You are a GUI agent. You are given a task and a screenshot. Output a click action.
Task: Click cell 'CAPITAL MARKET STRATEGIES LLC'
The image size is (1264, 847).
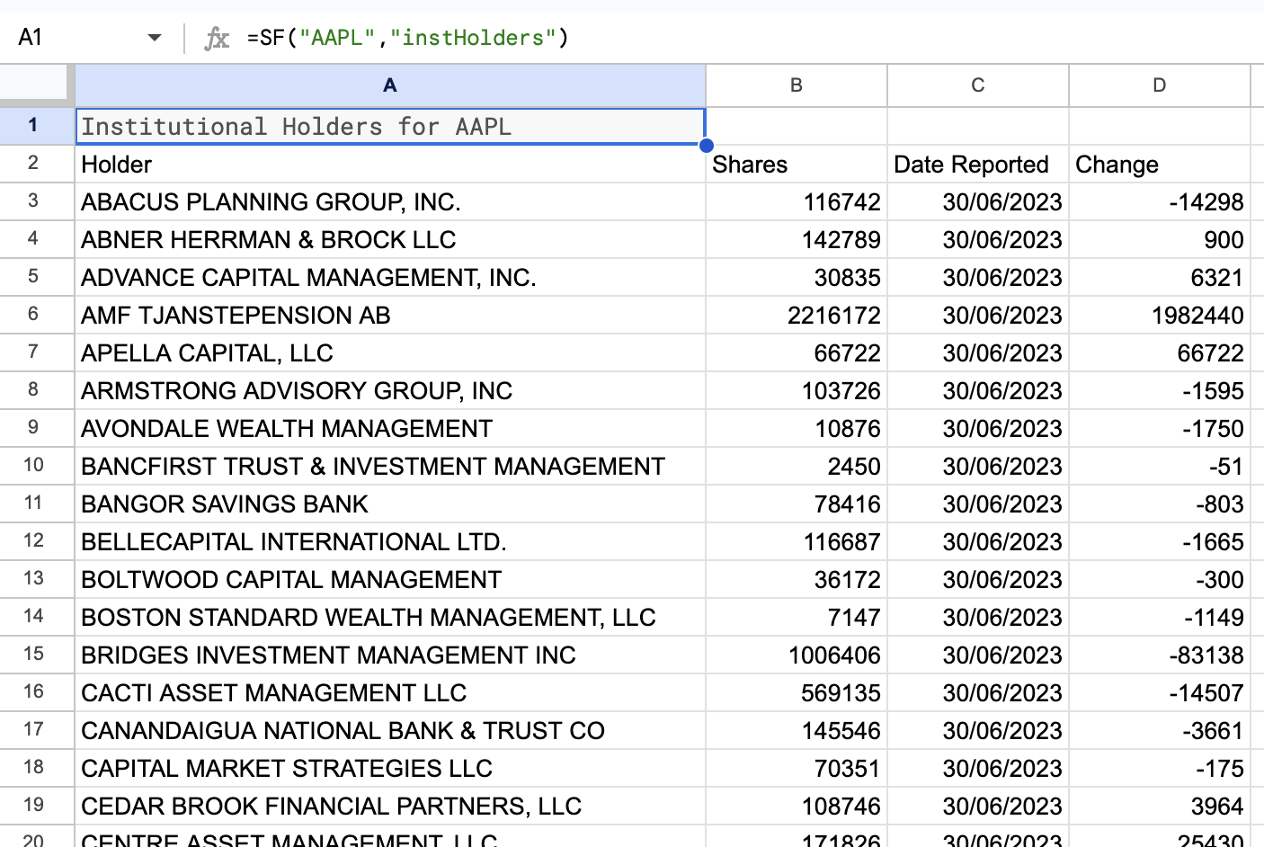click(390, 769)
